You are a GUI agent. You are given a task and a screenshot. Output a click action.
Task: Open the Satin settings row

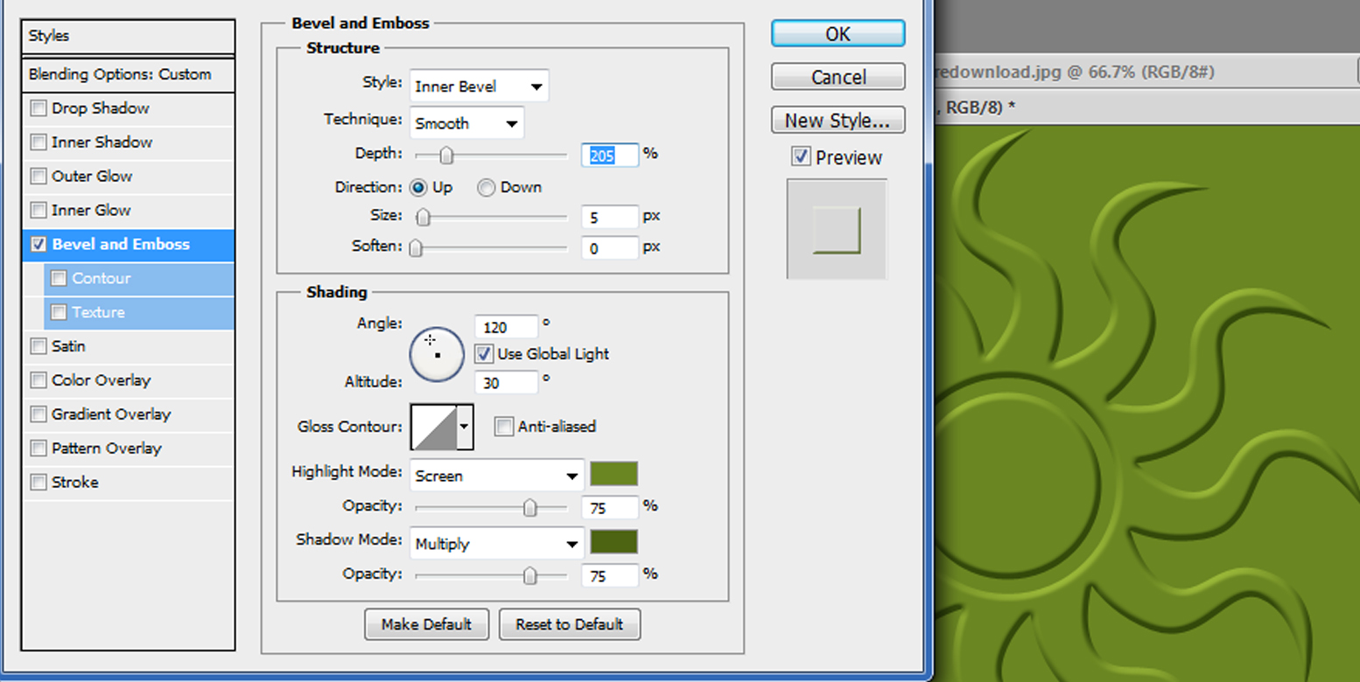129,346
